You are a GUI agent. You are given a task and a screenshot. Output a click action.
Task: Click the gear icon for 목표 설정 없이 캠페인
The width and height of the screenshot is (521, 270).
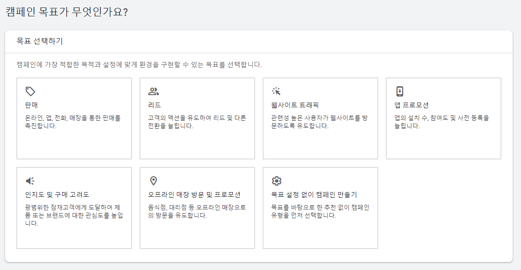[277, 180]
